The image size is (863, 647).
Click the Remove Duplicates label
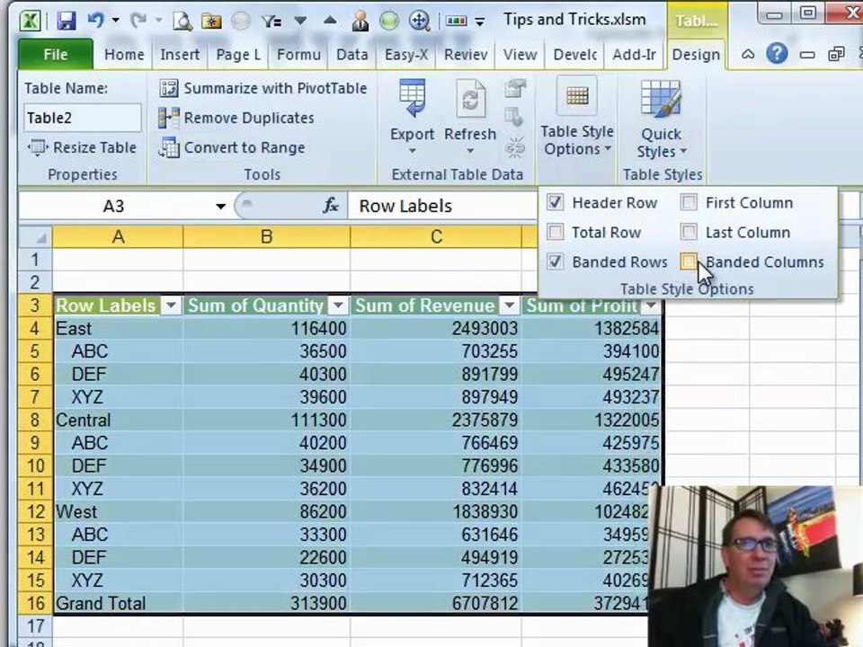tap(249, 118)
